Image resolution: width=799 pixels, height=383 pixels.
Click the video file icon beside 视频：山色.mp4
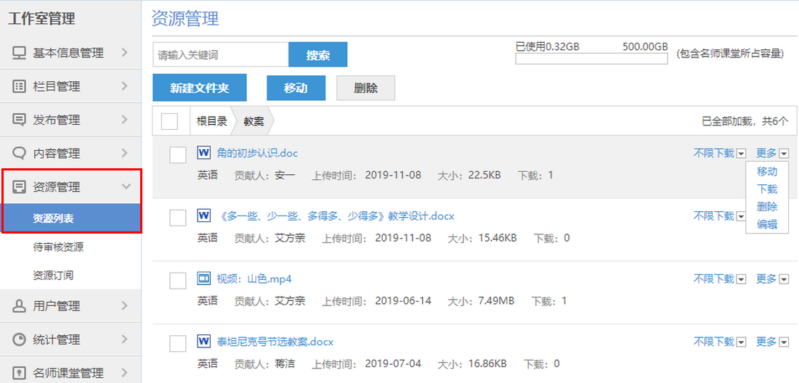click(203, 279)
